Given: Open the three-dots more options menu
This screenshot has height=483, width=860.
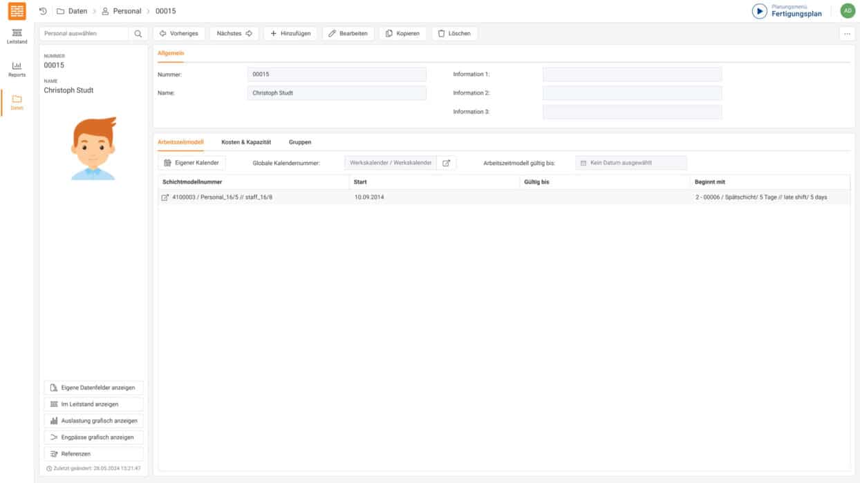Looking at the screenshot, I should (847, 33).
